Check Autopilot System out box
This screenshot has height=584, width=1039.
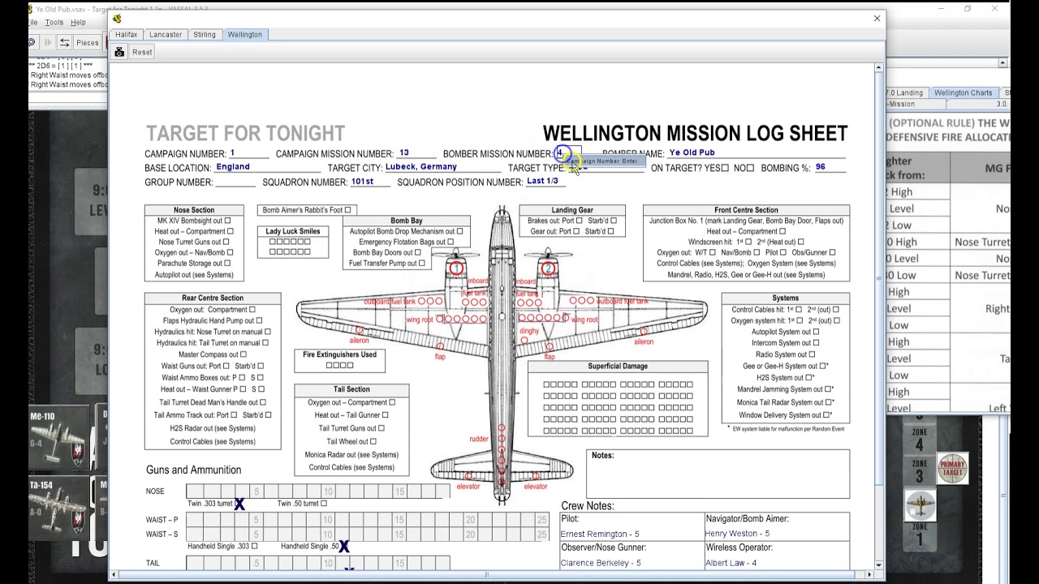pyautogui.click(x=816, y=332)
